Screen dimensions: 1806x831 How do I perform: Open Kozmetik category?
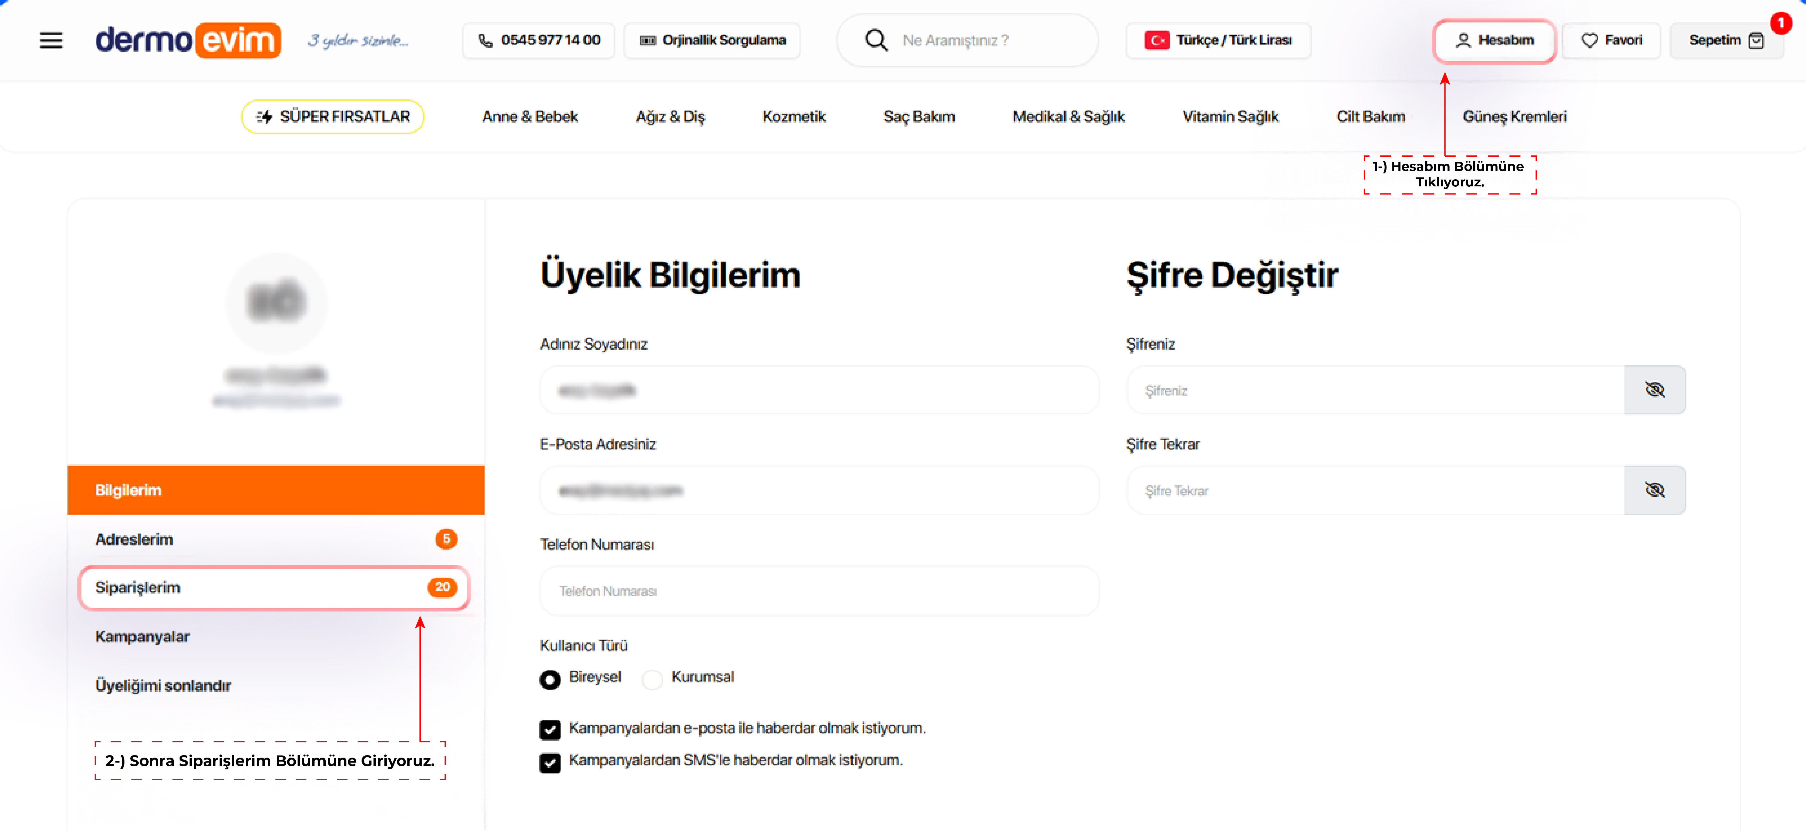(794, 116)
